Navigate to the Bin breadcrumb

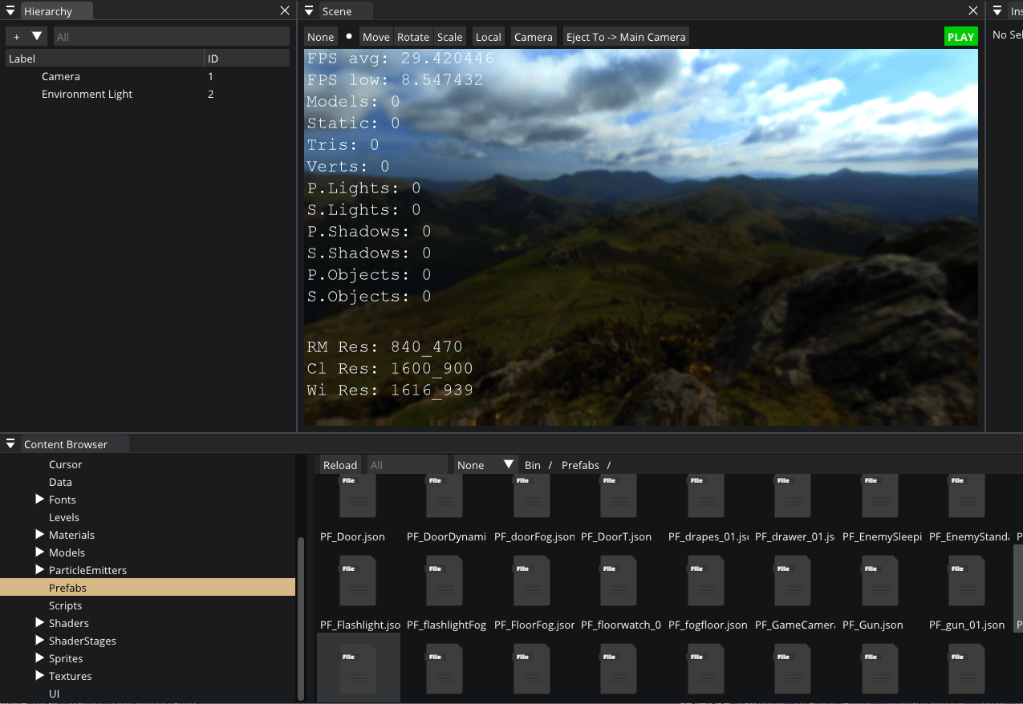click(533, 465)
